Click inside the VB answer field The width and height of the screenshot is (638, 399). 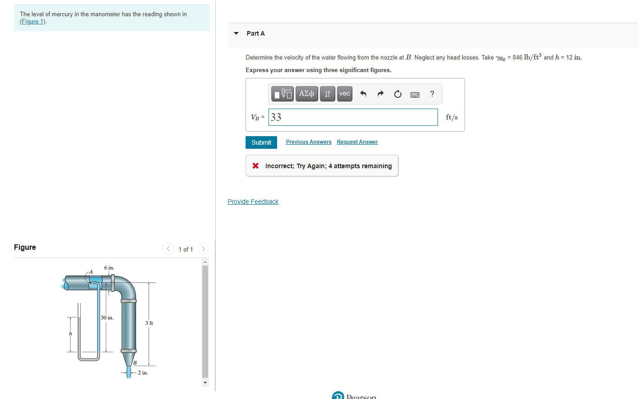353,117
